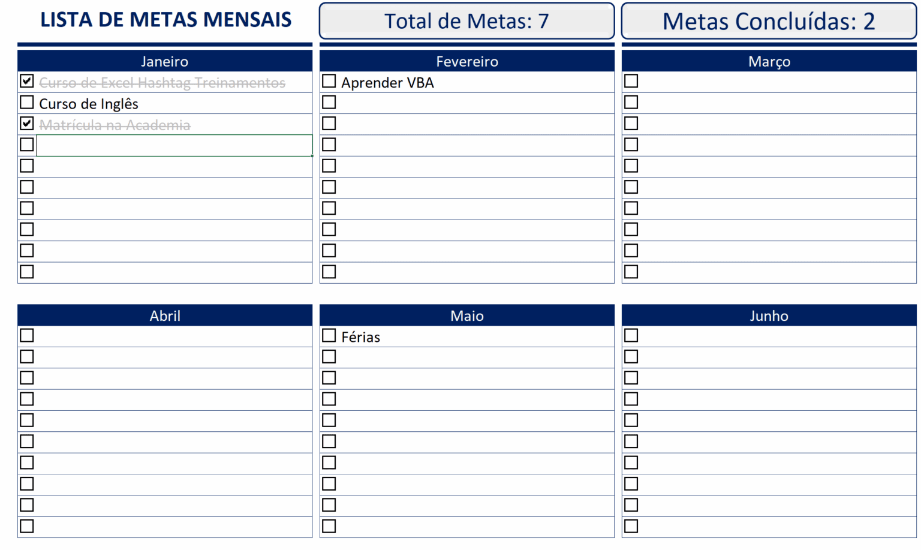Screen dimensions: 921x550
Task: Toggle the top checkbox in Junho
Action: [x=631, y=335]
